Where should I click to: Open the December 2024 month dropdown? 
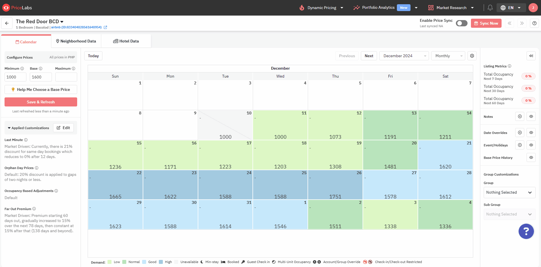pos(404,56)
